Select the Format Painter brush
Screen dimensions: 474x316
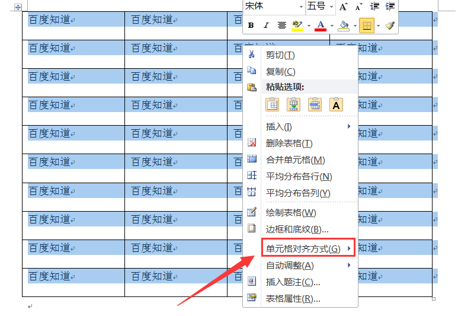point(390,25)
